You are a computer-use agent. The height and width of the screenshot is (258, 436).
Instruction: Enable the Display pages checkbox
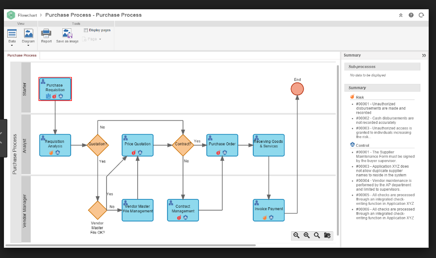coord(86,30)
